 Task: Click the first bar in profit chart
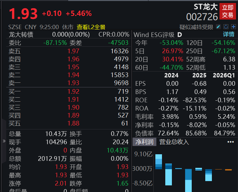[159, 162]
